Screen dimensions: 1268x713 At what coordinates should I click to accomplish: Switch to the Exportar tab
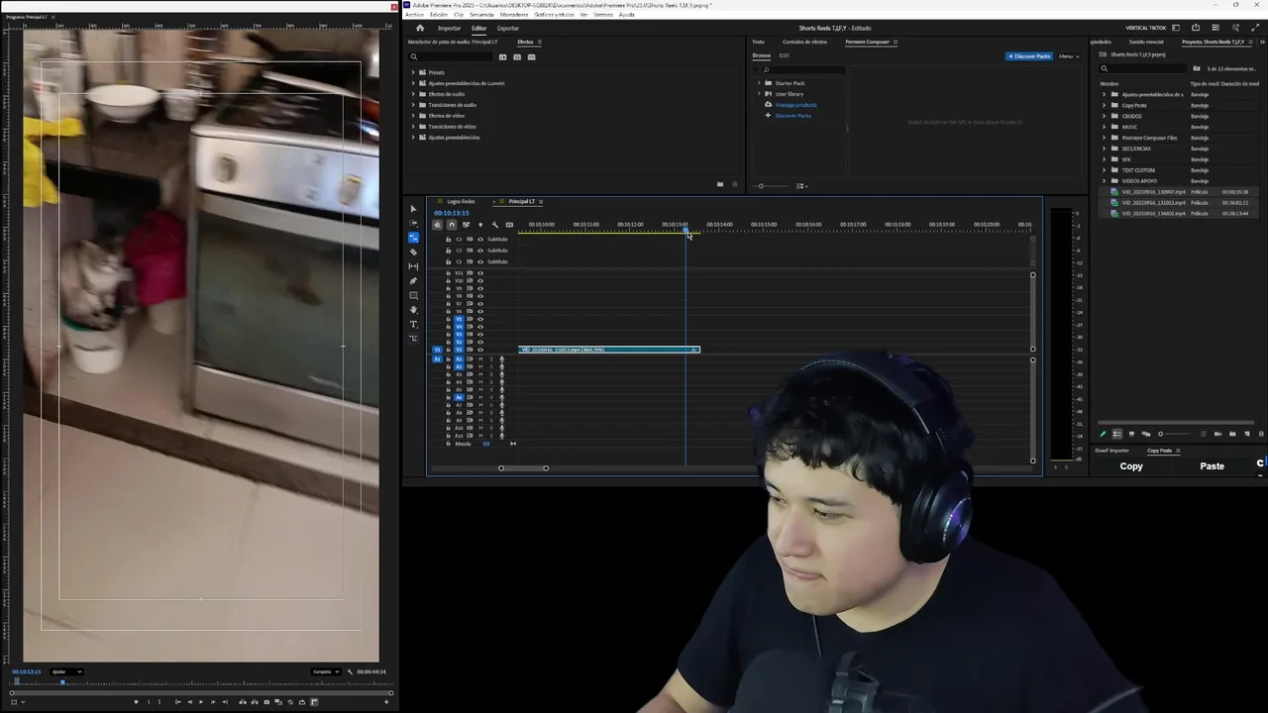(508, 28)
